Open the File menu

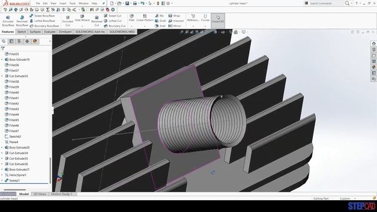coord(38,4)
